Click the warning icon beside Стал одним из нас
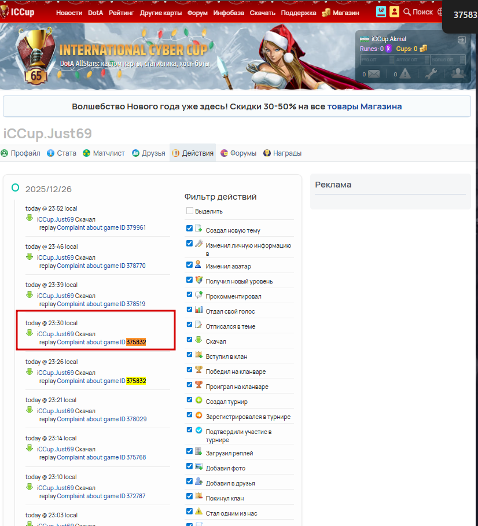This screenshot has width=478, height=526. coord(198,511)
